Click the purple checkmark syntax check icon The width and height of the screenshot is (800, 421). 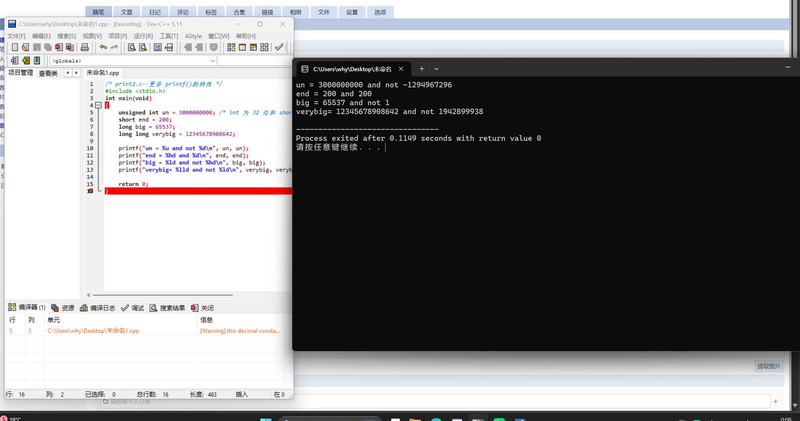279,47
